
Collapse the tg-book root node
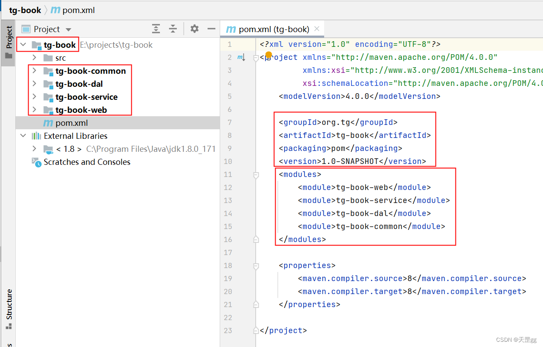pyautogui.click(x=23, y=45)
